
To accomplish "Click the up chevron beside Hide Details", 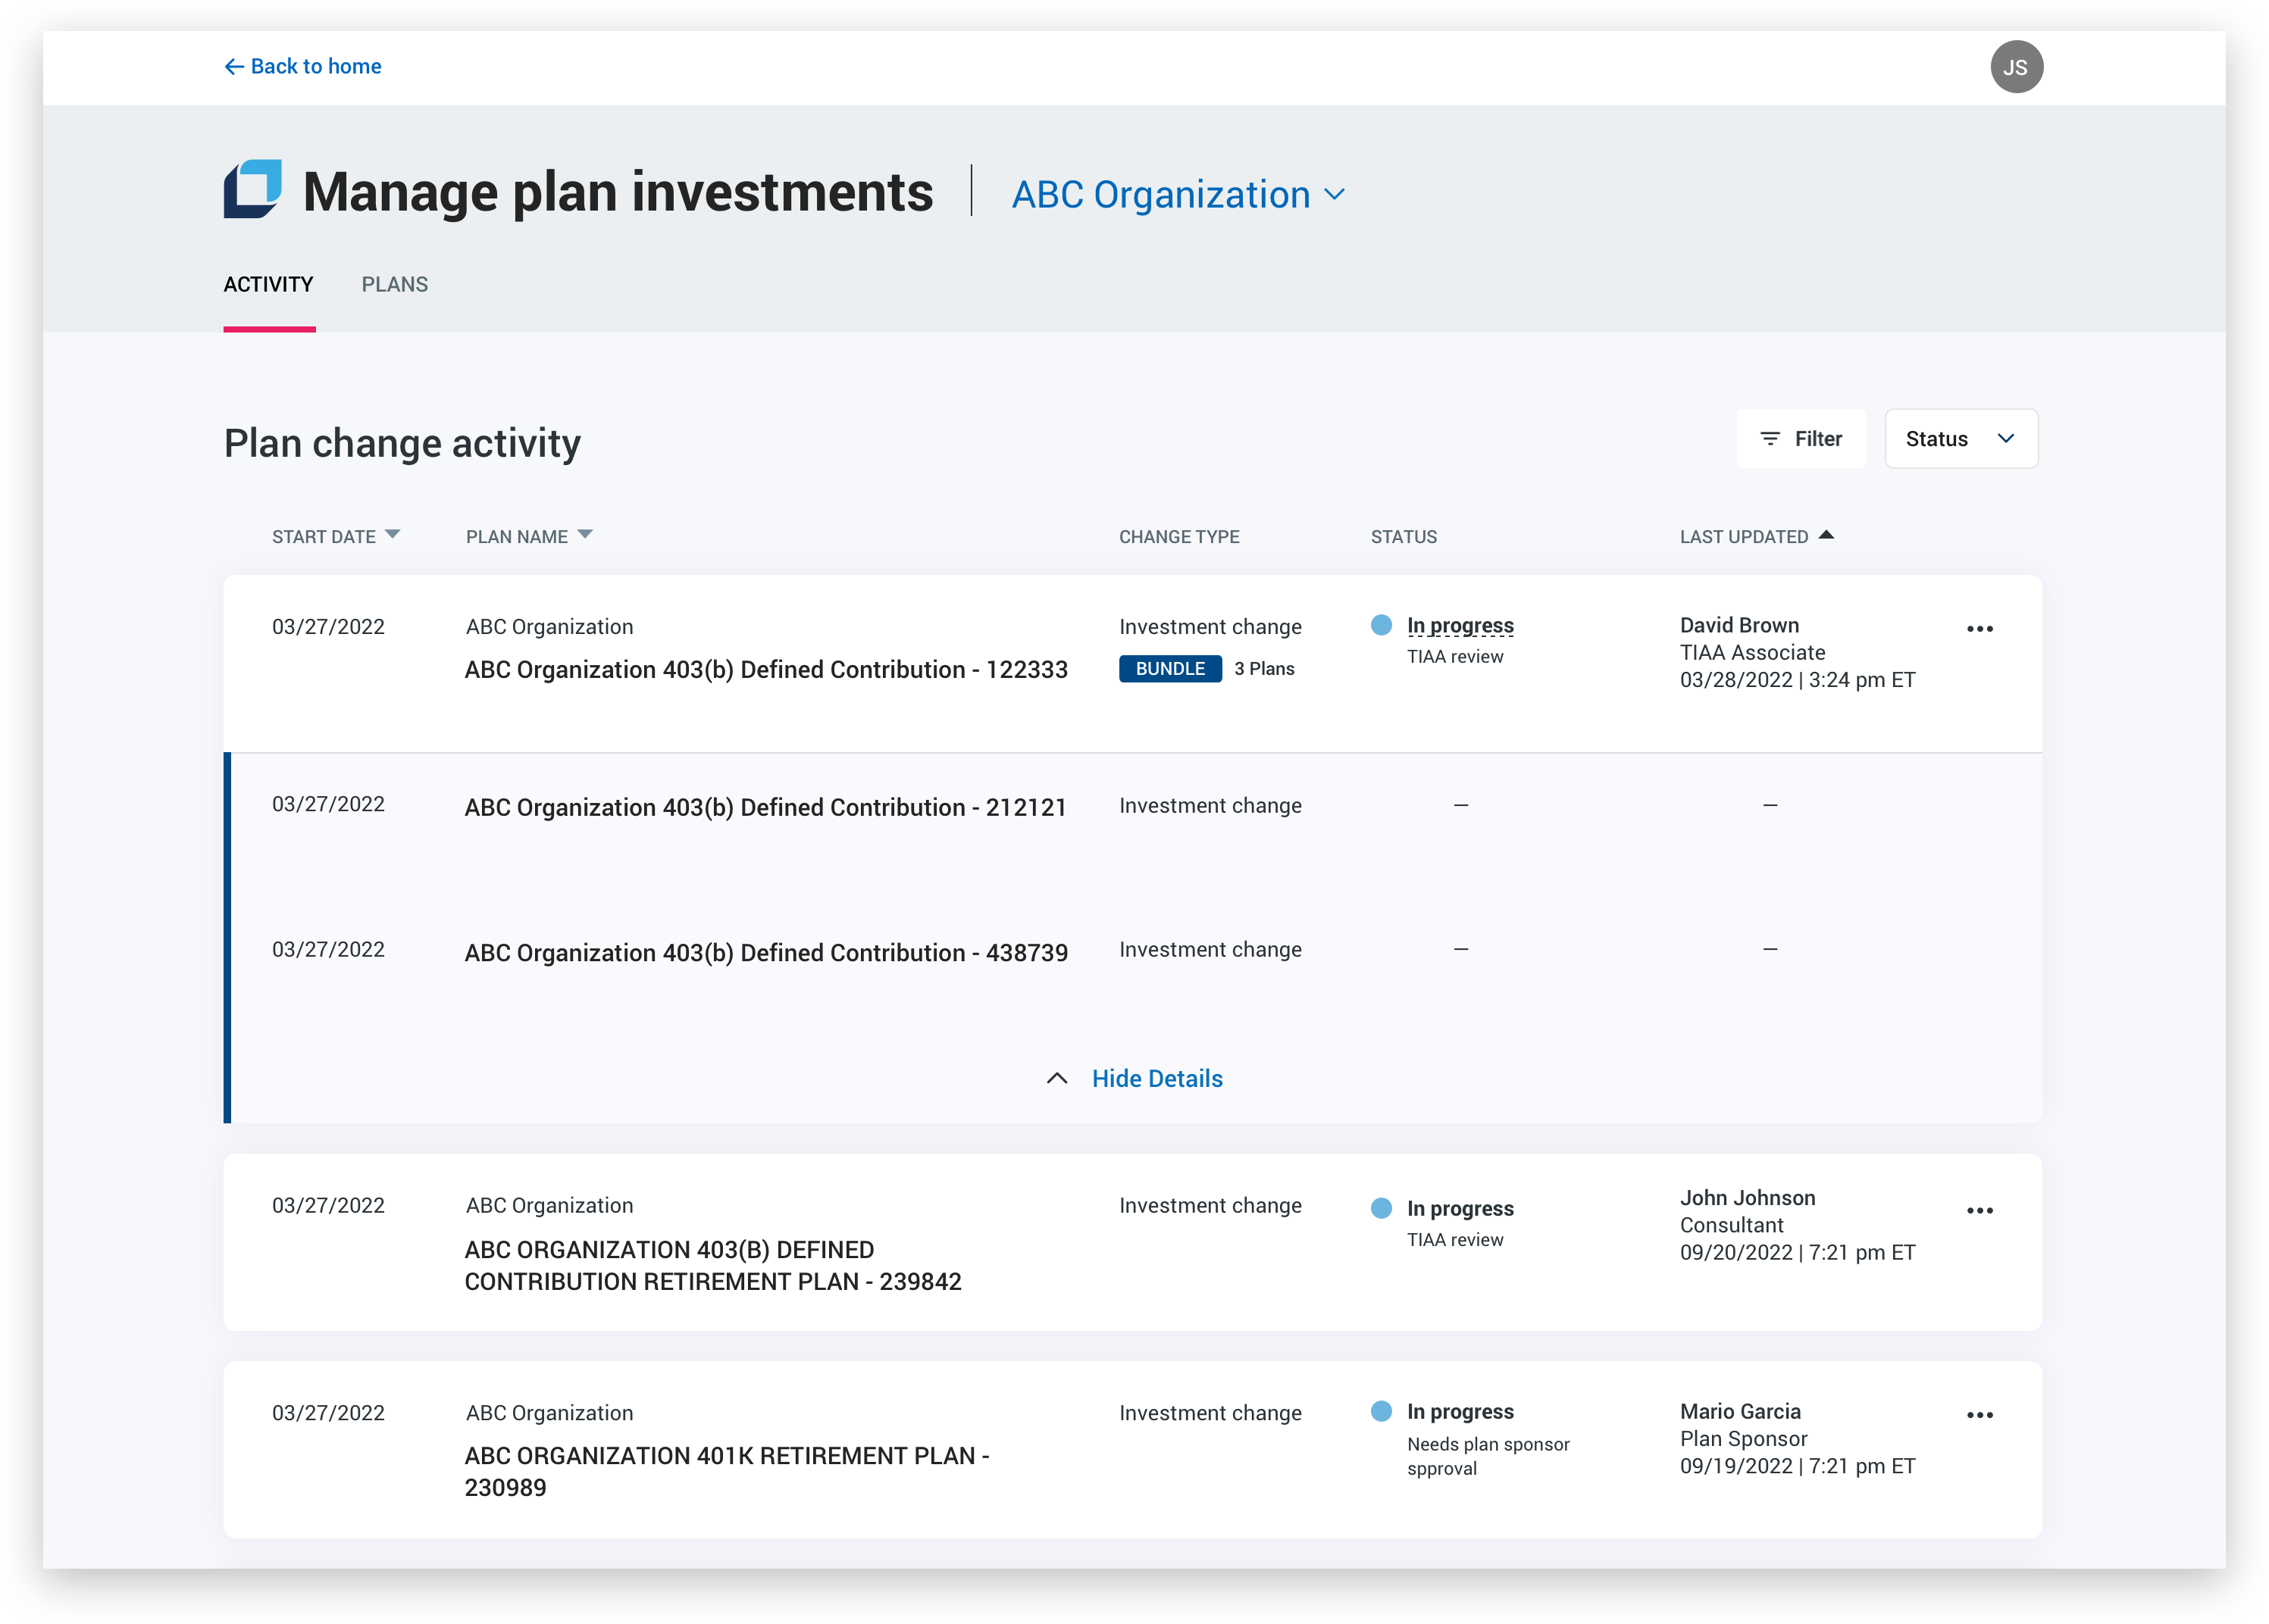I will pyautogui.click(x=1056, y=1078).
